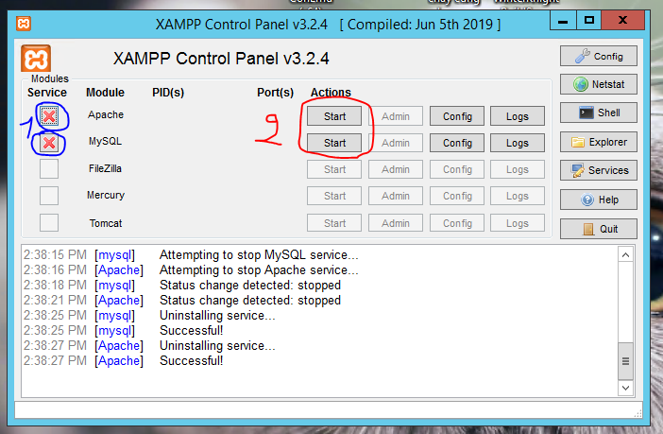Screen dimensions: 663x434
Task: View the MySQL Logs
Action: tap(518, 143)
